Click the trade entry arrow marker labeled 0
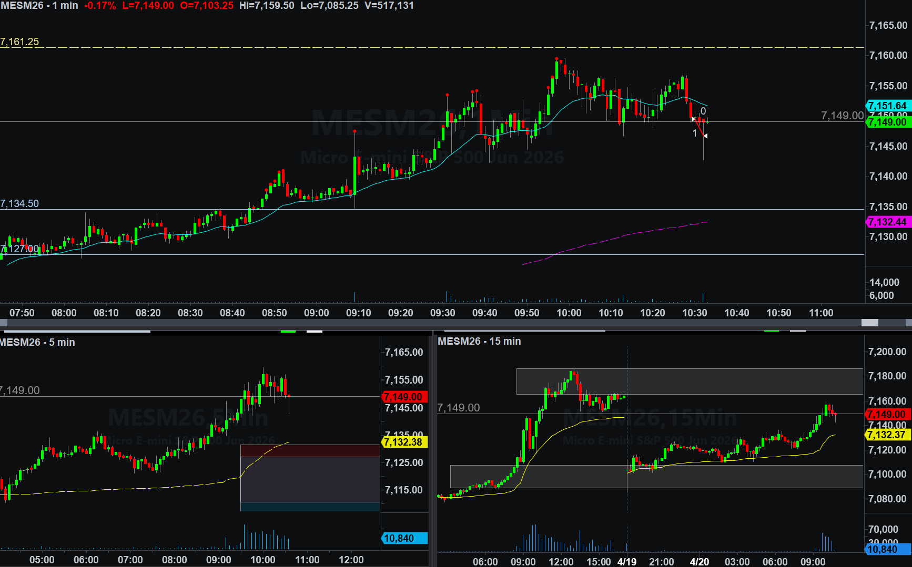The height and width of the screenshot is (567, 912). (x=693, y=119)
